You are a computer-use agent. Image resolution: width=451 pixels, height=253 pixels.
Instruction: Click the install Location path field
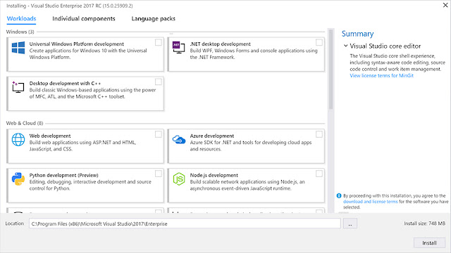pos(185,223)
